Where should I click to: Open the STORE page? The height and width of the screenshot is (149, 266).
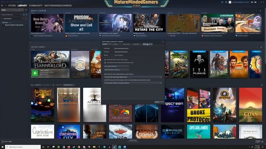(12, 5)
